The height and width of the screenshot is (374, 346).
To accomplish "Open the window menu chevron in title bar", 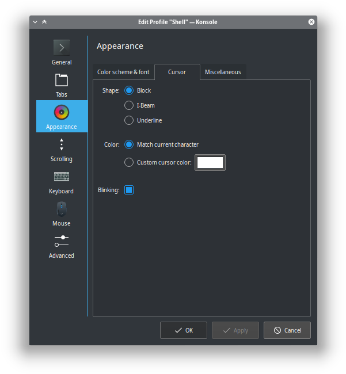I will tap(35, 22).
